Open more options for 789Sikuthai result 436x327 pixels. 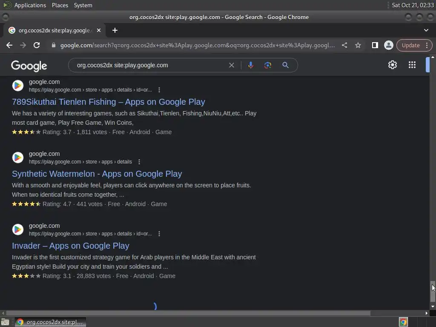159,90
